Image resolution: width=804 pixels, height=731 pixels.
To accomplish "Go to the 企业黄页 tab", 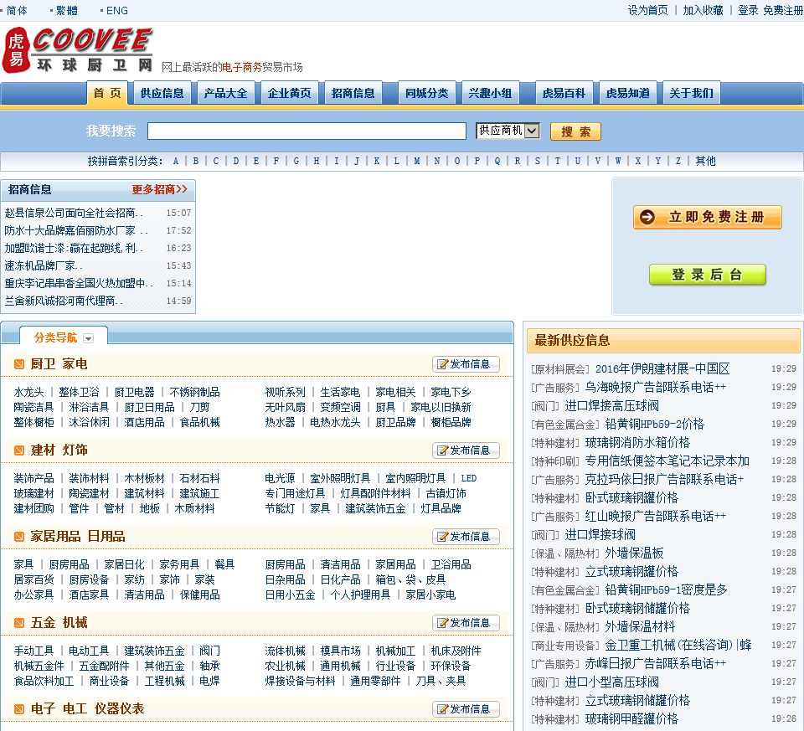I will tap(289, 93).
